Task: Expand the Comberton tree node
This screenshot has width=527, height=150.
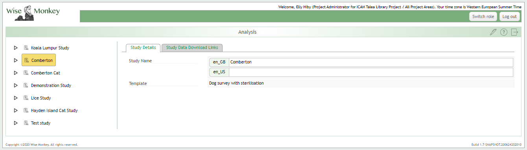Action: [x=16, y=60]
